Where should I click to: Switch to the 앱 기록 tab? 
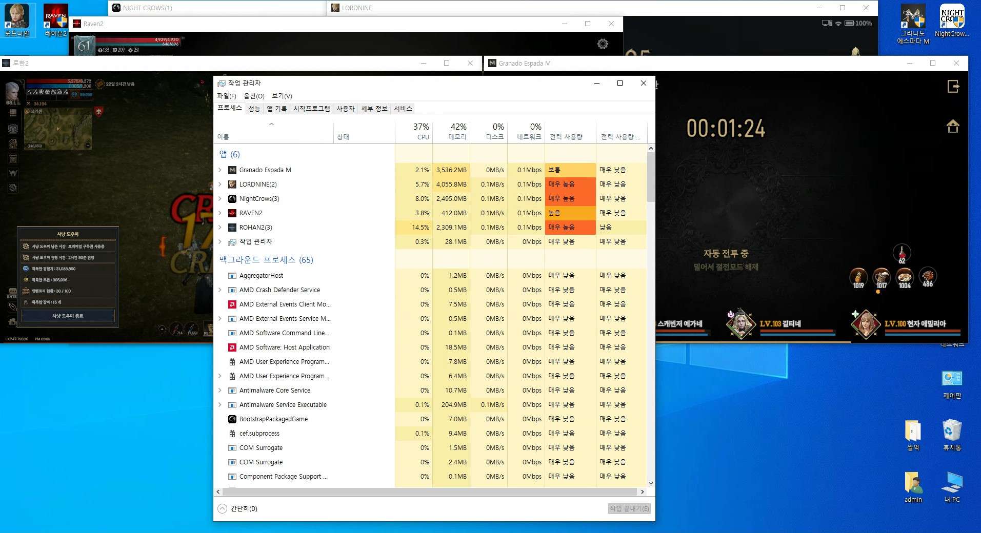tap(277, 109)
